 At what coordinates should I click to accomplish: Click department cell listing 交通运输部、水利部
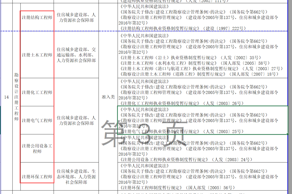click(x=76, y=55)
